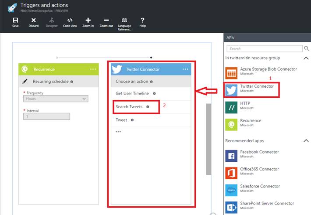Open Code view in the toolbar
The width and height of the screenshot is (311, 215).
[x=70, y=20]
